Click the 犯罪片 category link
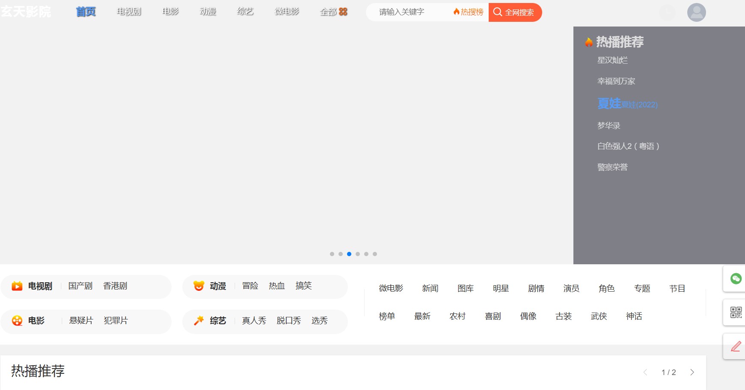The height and width of the screenshot is (390, 745). pyautogui.click(x=116, y=321)
